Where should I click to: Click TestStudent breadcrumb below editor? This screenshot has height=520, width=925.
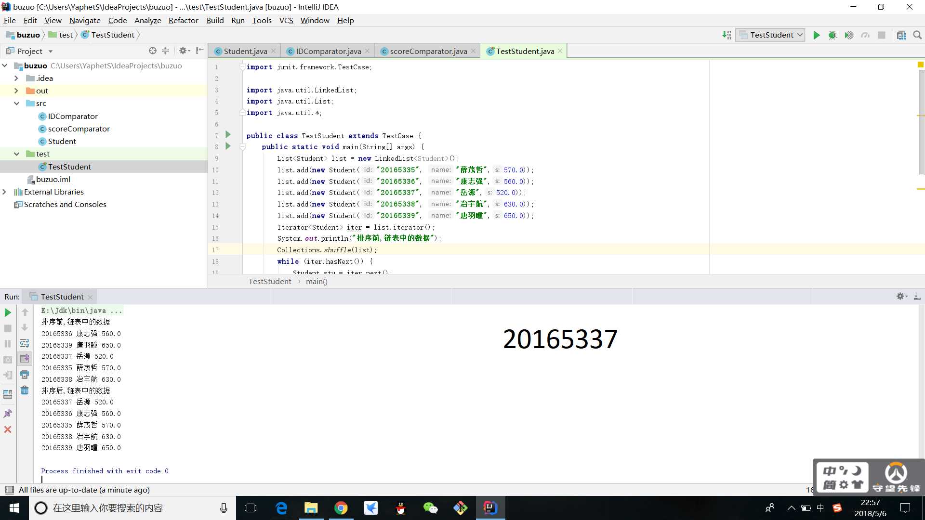pyautogui.click(x=270, y=282)
